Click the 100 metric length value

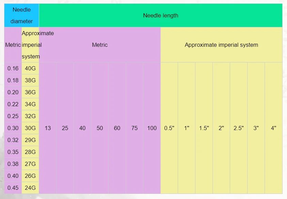pyautogui.click(x=152, y=128)
